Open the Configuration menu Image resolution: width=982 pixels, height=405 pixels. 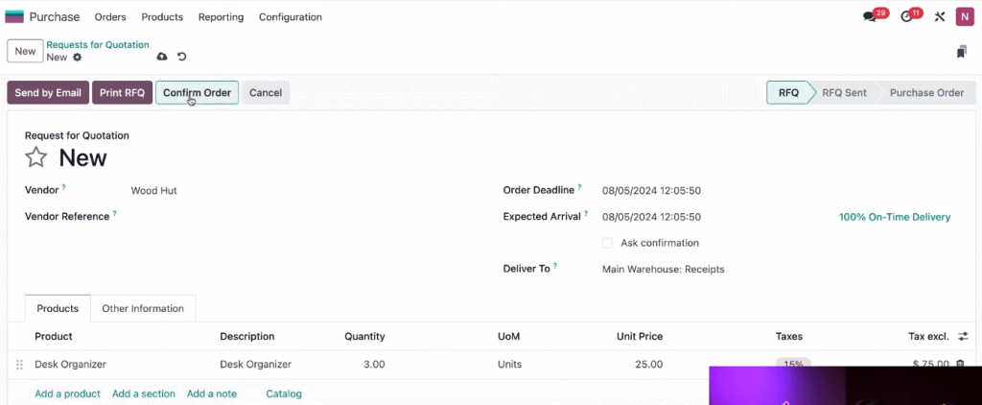(x=291, y=17)
